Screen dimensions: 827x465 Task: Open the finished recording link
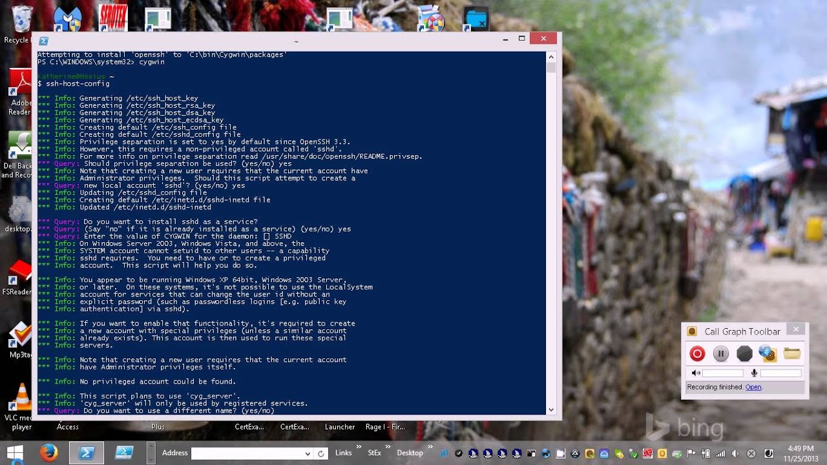[x=753, y=387]
